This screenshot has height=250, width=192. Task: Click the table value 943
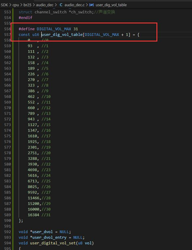31,119
